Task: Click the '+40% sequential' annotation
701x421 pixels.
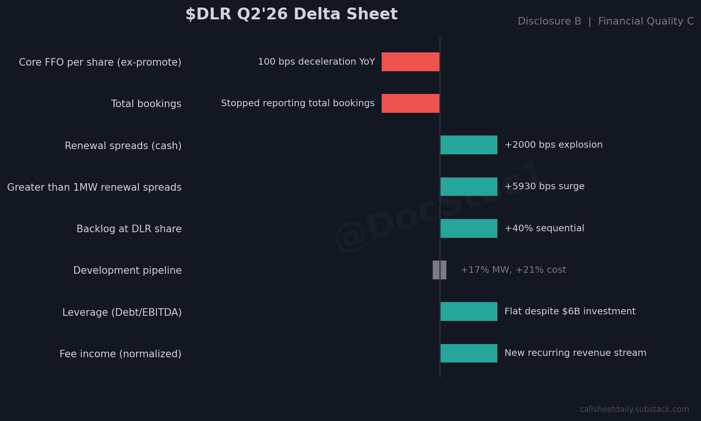Action: click(544, 228)
